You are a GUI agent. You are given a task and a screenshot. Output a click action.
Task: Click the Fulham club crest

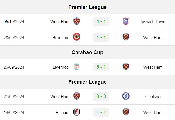pyautogui.click(x=77, y=112)
